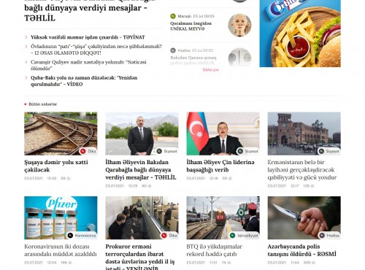Open the Pfizer vaccine vials thumbnail
The width and height of the screenshot is (365, 270).
click(x=61, y=217)
